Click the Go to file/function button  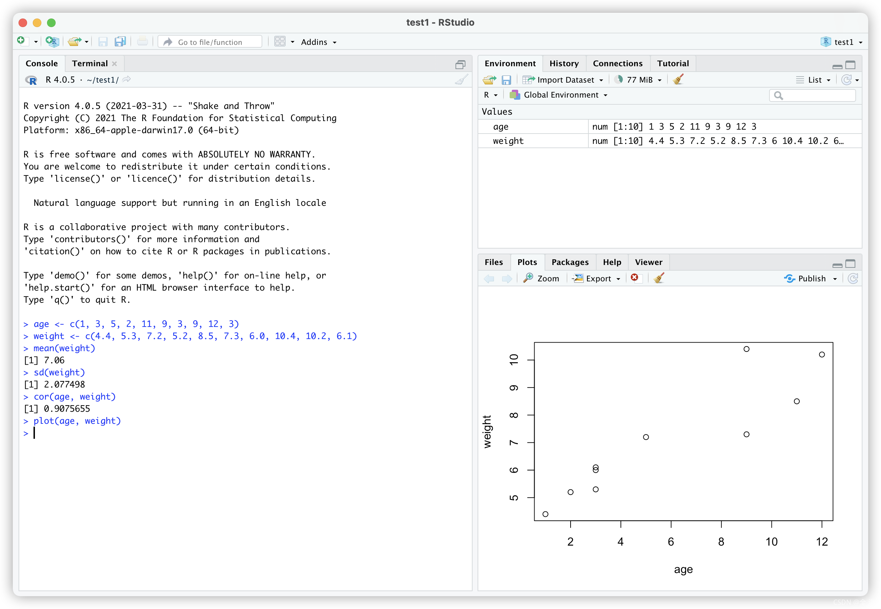point(211,42)
